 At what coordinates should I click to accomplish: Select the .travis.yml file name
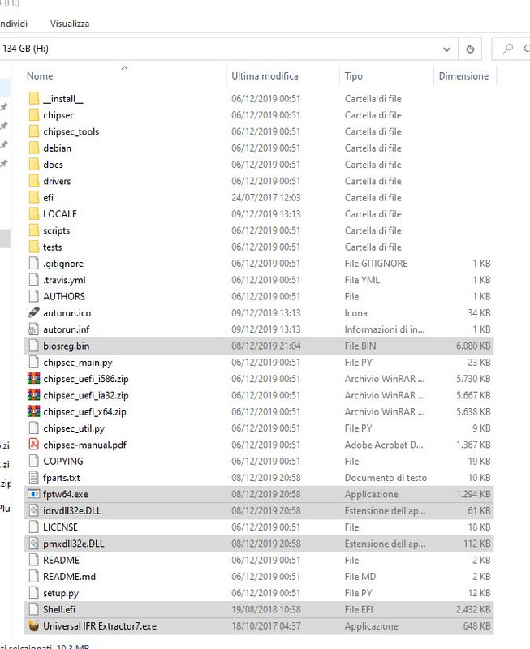coord(65,280)
